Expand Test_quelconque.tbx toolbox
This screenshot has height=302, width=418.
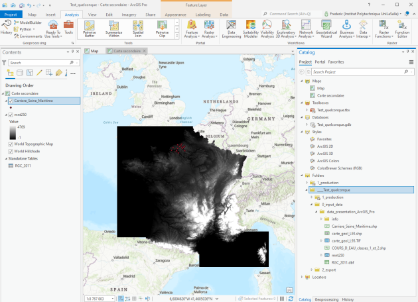point(307,110)
